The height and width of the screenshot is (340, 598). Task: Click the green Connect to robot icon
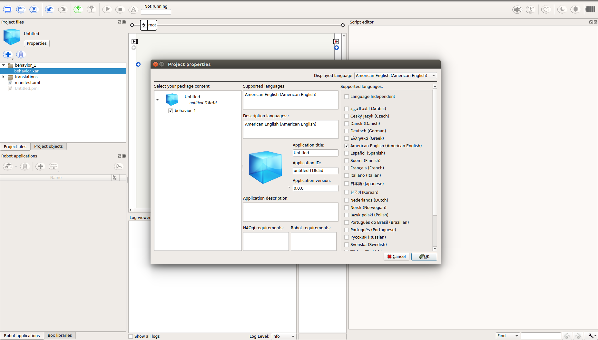pos(78,10)
